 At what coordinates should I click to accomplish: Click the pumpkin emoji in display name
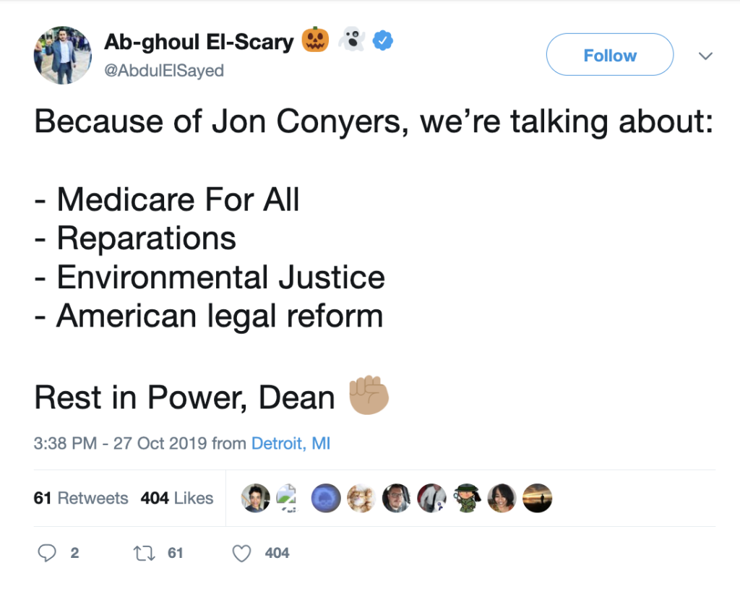pyautogui.click(x=315, y=40)
